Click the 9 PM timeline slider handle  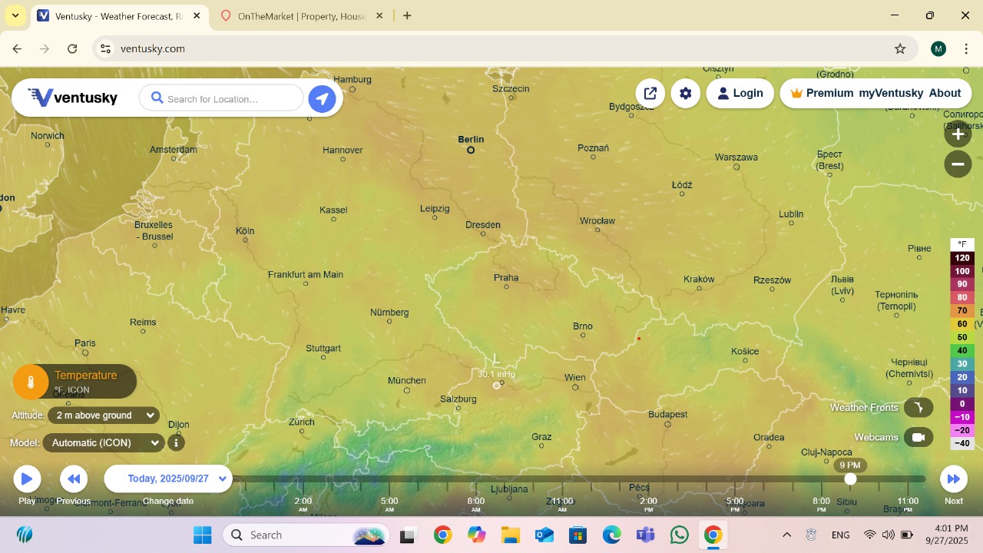pyautogui.click(x=850, y=479)
